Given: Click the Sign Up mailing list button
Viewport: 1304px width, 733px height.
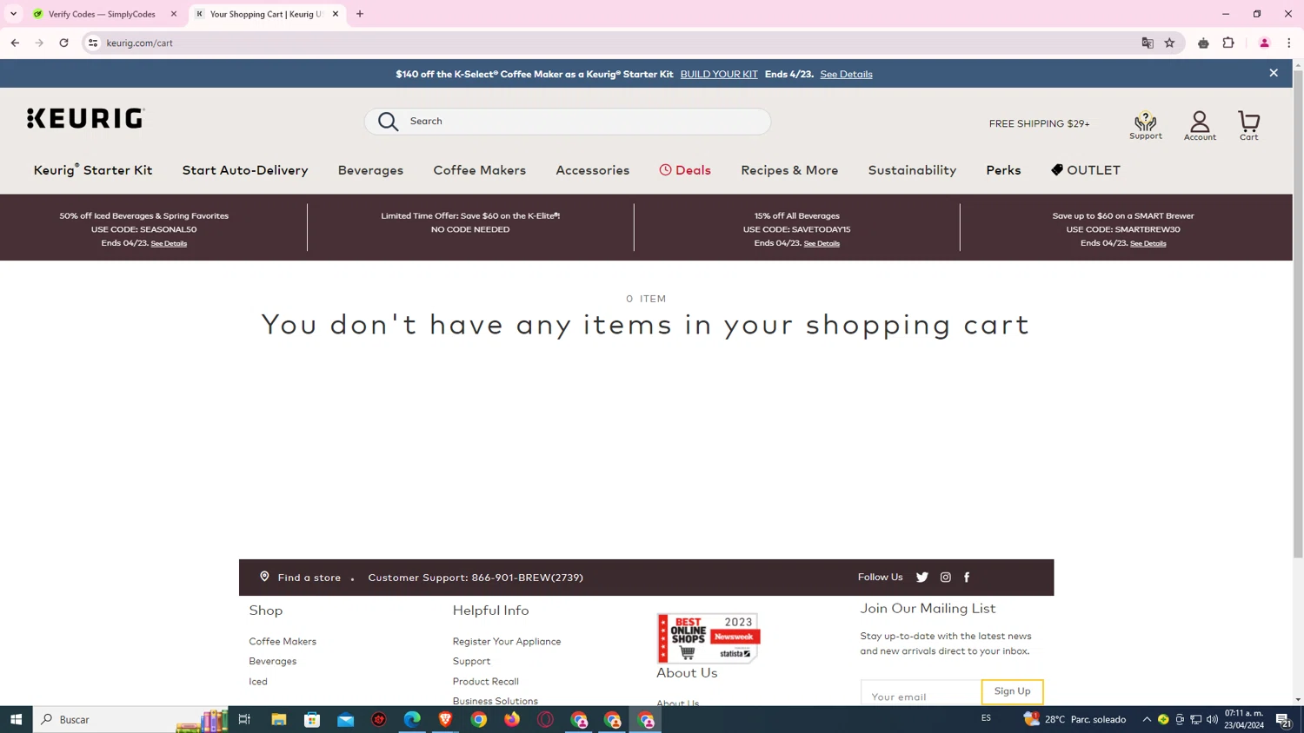Looking at the screenshot, I should point(1012,691).
